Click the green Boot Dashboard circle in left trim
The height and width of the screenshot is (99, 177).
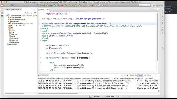click(2, 16)
